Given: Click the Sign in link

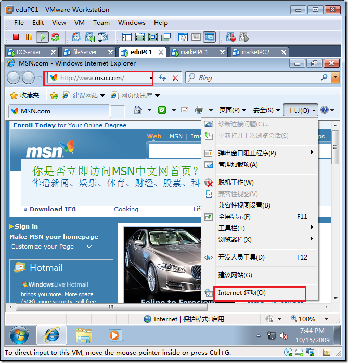Looking at the screenshot, I should tap(26, 226).
